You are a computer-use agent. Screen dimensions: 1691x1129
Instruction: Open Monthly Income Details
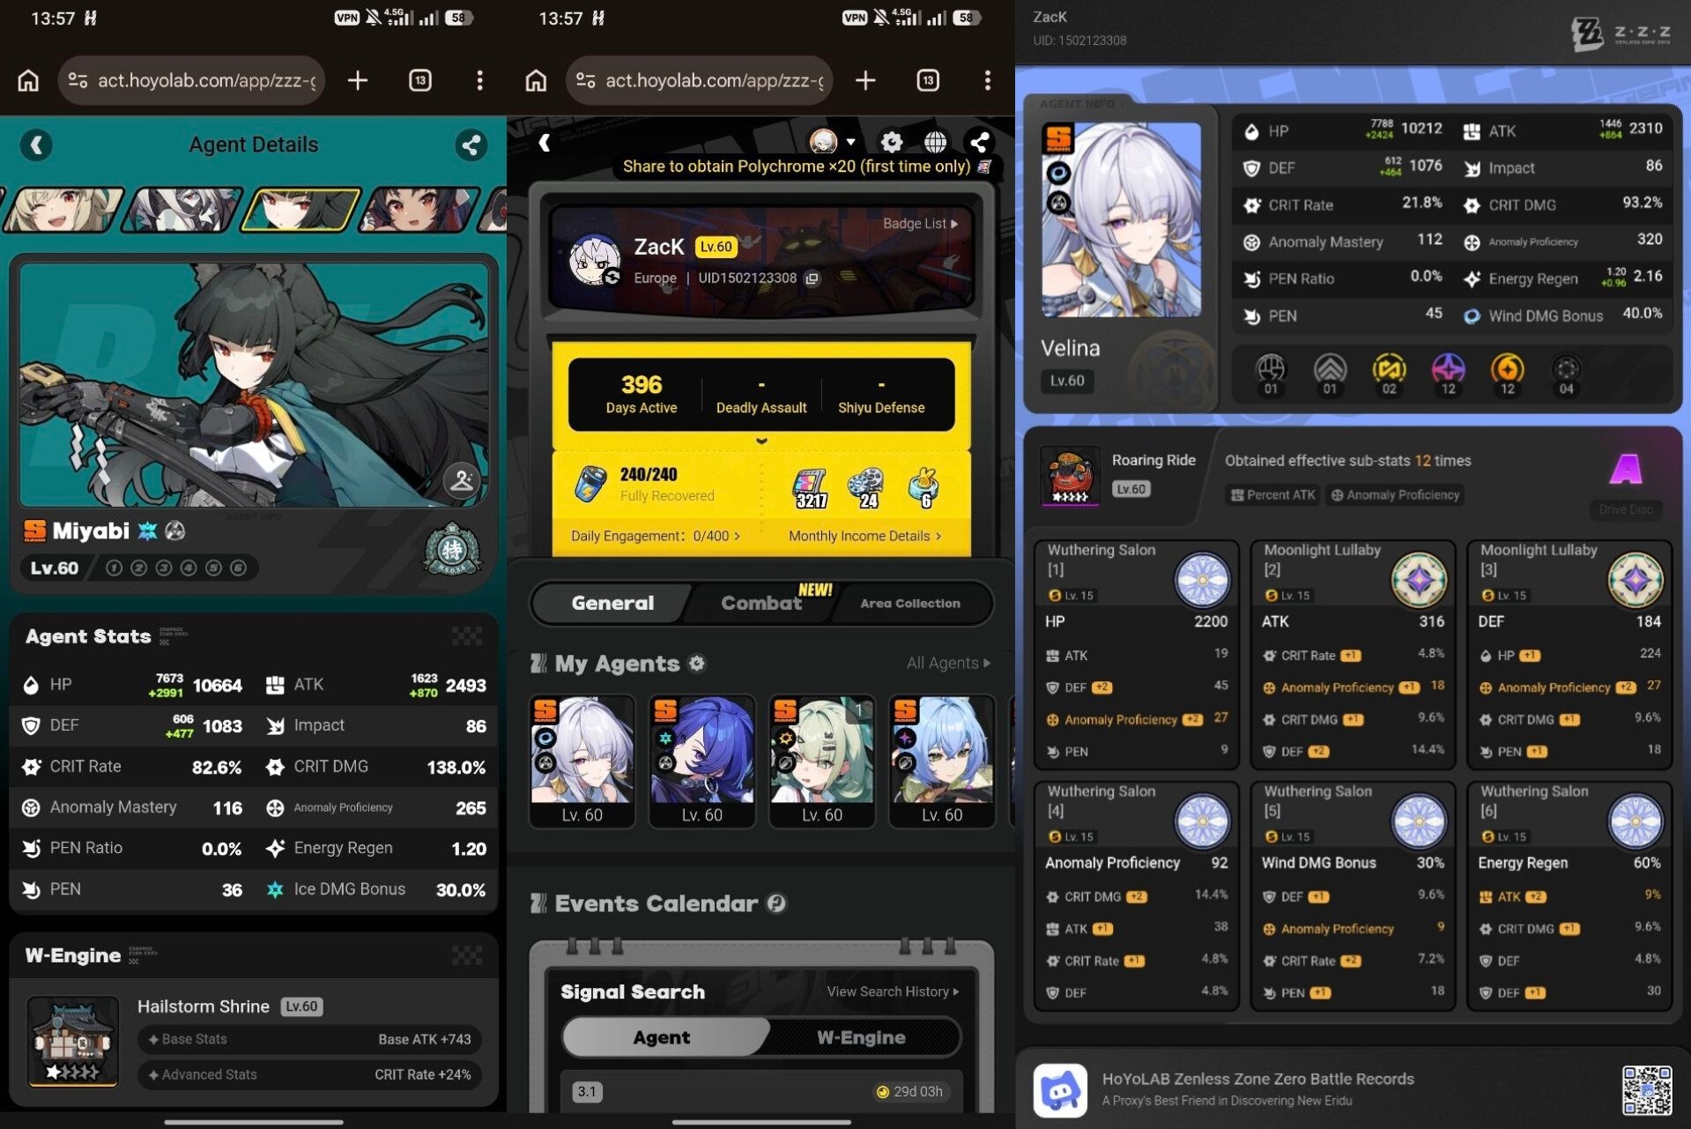(865, 536)
